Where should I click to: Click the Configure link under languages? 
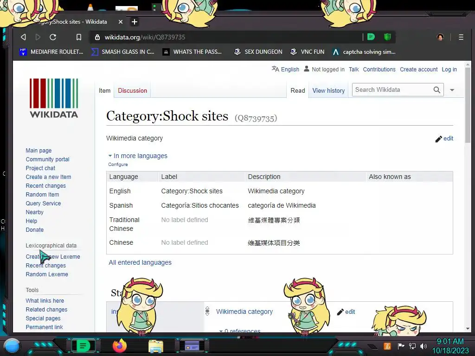(118, 165)
